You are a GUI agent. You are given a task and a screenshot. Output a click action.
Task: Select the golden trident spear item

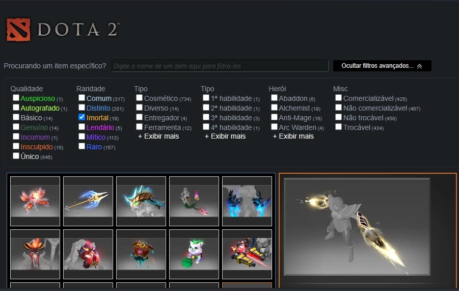pyautogui.click(x=88, y=201)
